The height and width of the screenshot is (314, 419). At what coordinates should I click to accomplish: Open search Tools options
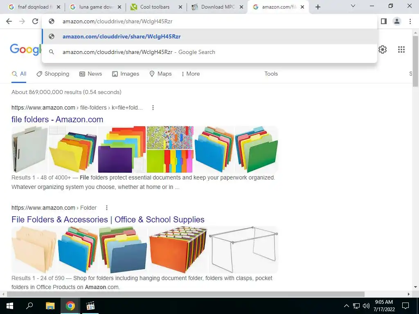[x=271, y=74]
